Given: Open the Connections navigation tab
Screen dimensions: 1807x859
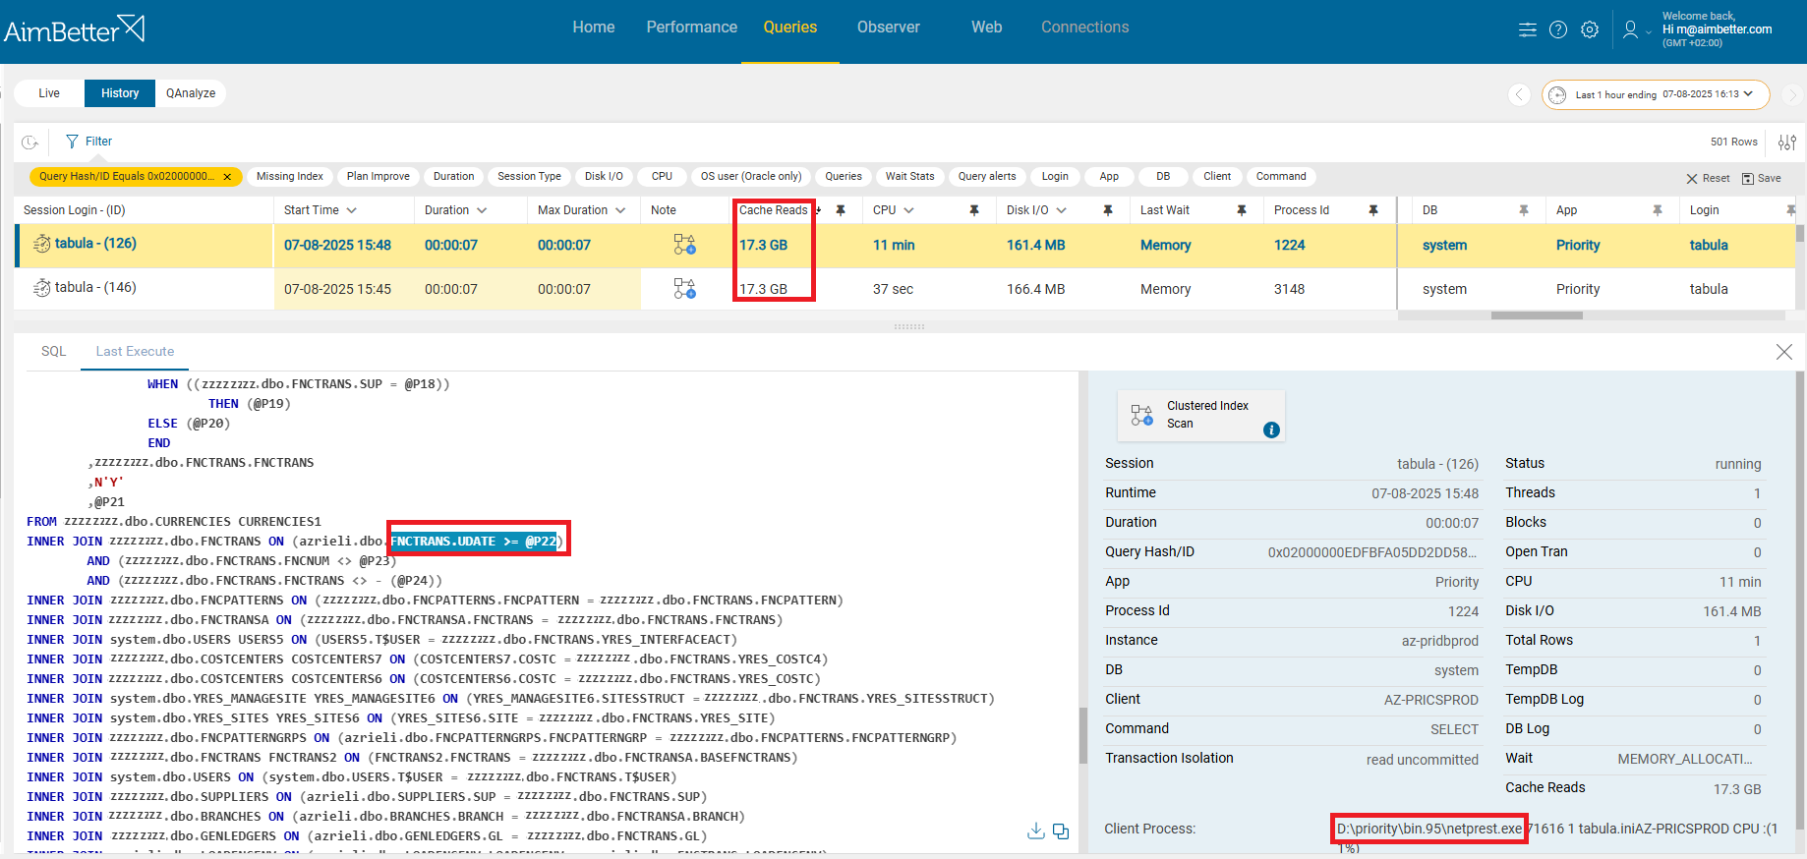Looking at the screenshot, I should pyautogui.click(x=1085, y=28).
